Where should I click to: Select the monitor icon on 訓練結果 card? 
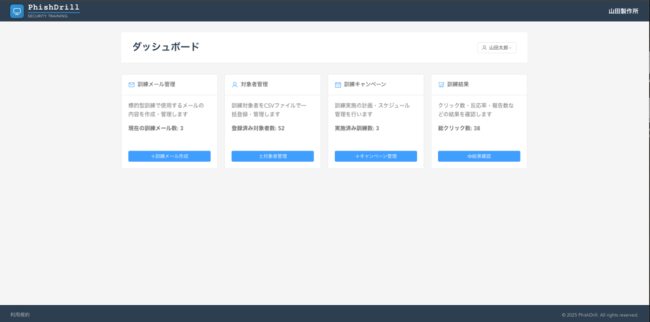click(x=440, y=84)
